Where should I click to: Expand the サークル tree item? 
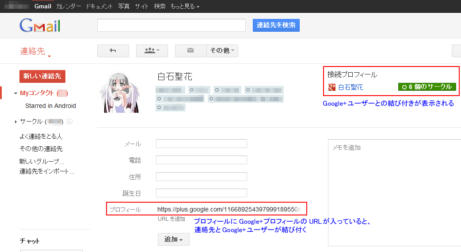(16, 122)
